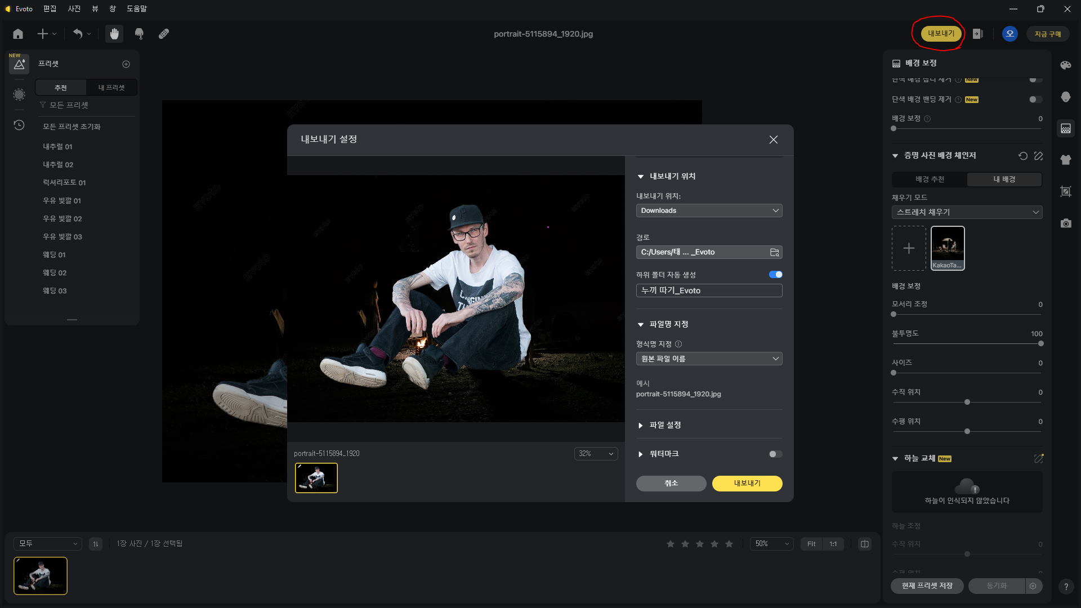Image resolution: width=1081 pixels, height=608 pixels.
Task: Open the 편집 menu
Action: pos(50,9)
